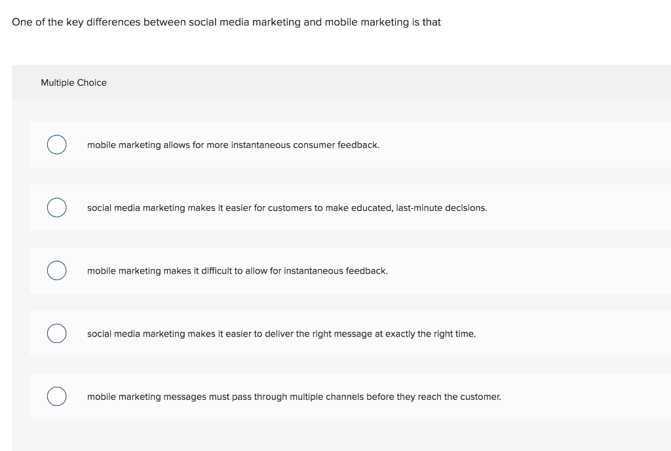This screenshot has height=451, width=671.
Task: Click the answer about difficult instantaneous feedback
Action: pos(237,270)
